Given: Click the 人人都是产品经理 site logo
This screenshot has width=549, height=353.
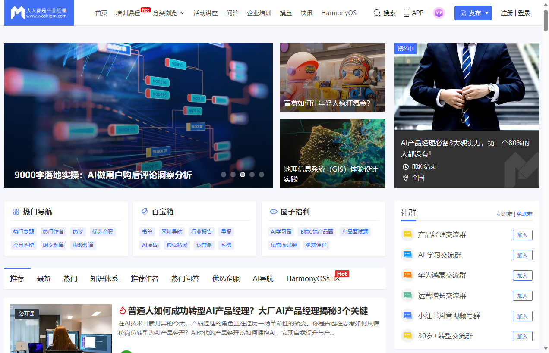Looking at the screenshot, I should (38, 12).
